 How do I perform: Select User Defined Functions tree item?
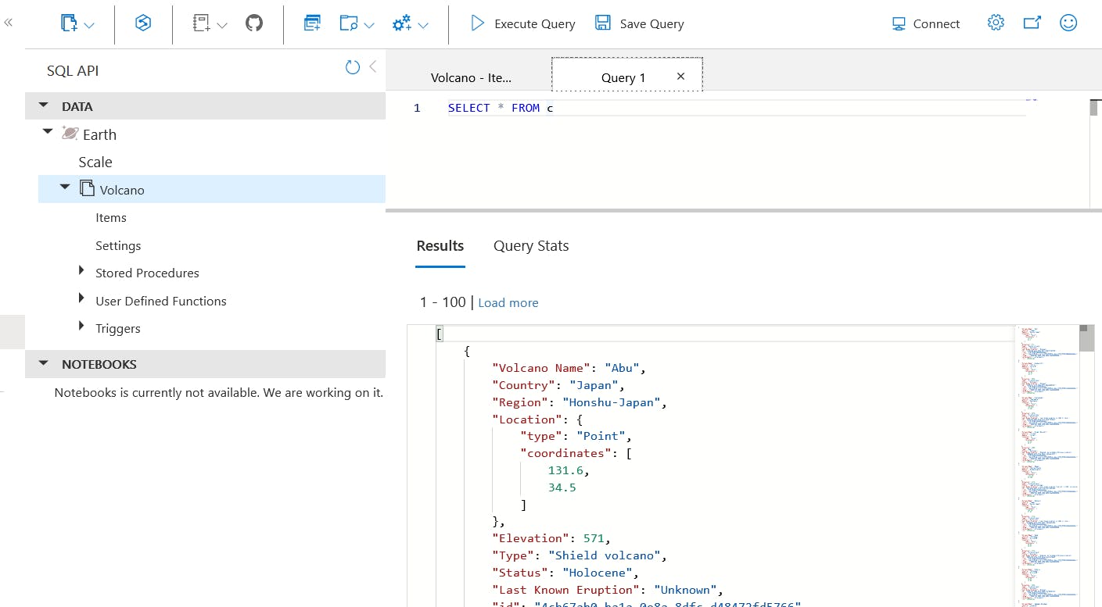click(x=161, y=301)
